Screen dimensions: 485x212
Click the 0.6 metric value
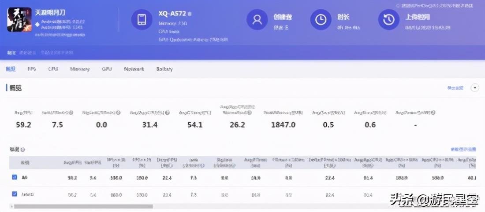pos(370,124)
